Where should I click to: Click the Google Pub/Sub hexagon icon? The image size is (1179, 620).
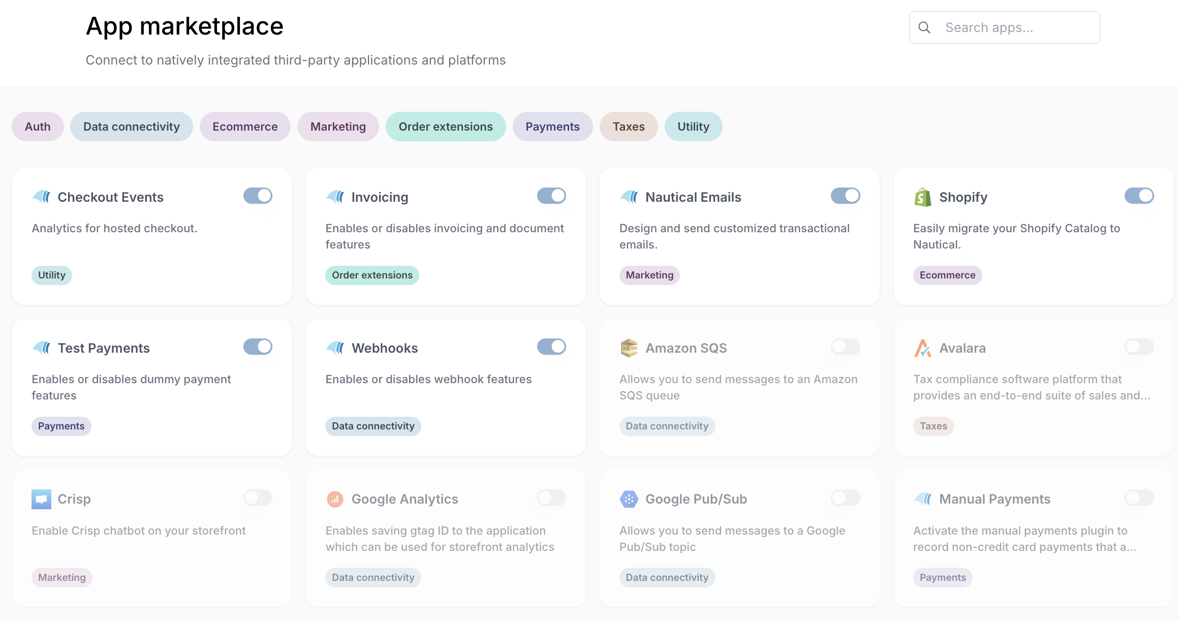coord(629,499)
